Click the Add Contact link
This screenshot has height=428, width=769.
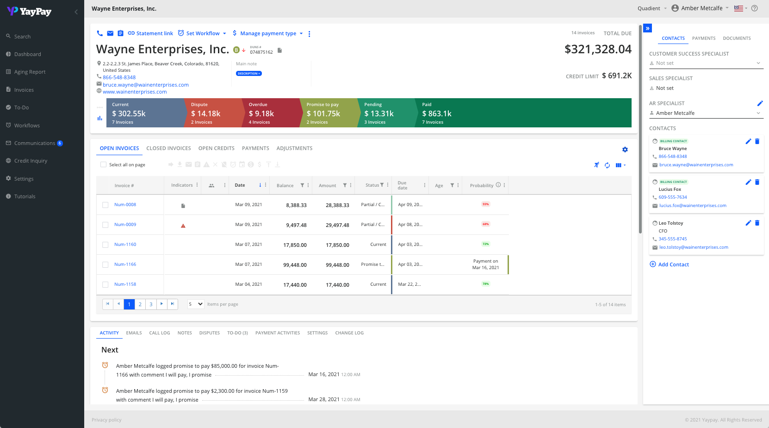click(x=673, y=264)
